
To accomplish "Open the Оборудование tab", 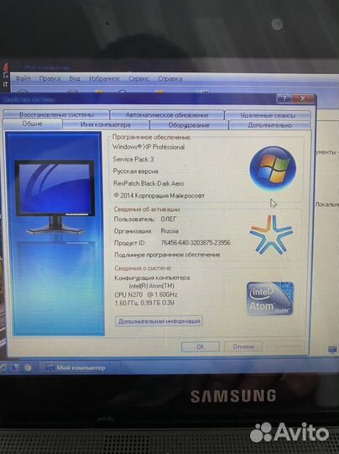I will point(189,125).
